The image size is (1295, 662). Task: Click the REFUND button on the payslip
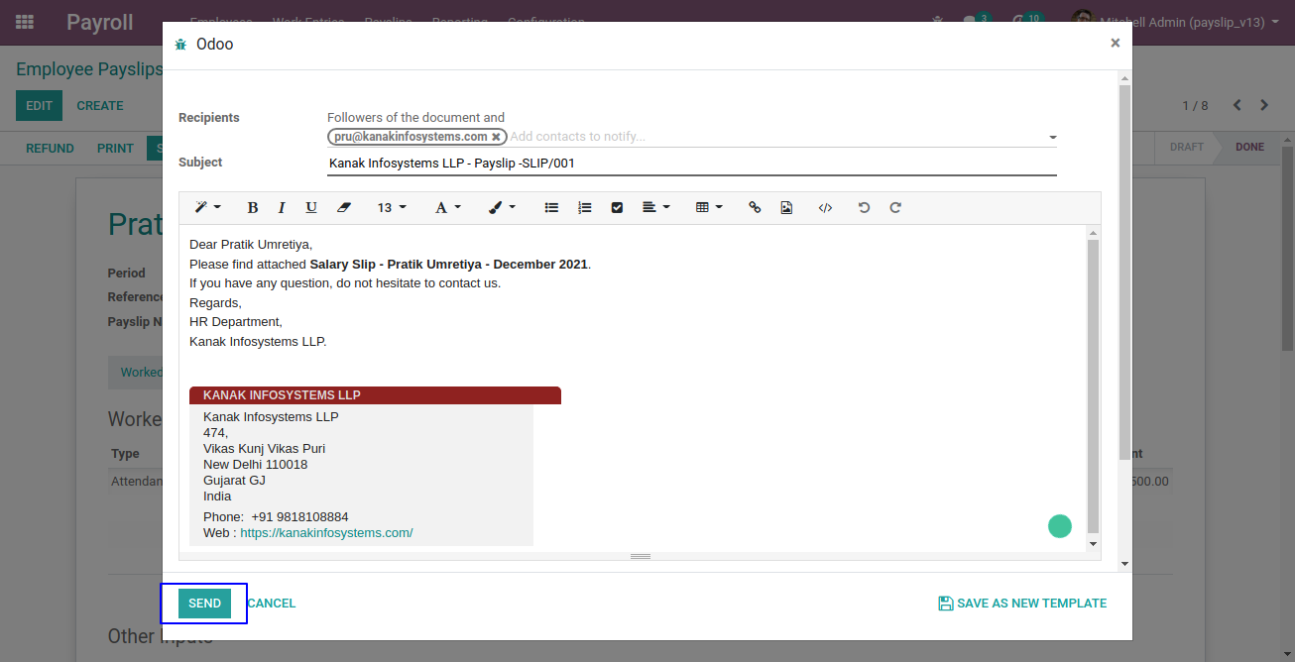pos(50,149)
